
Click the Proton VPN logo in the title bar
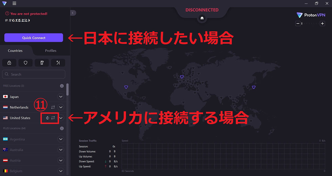coord(4,3)
